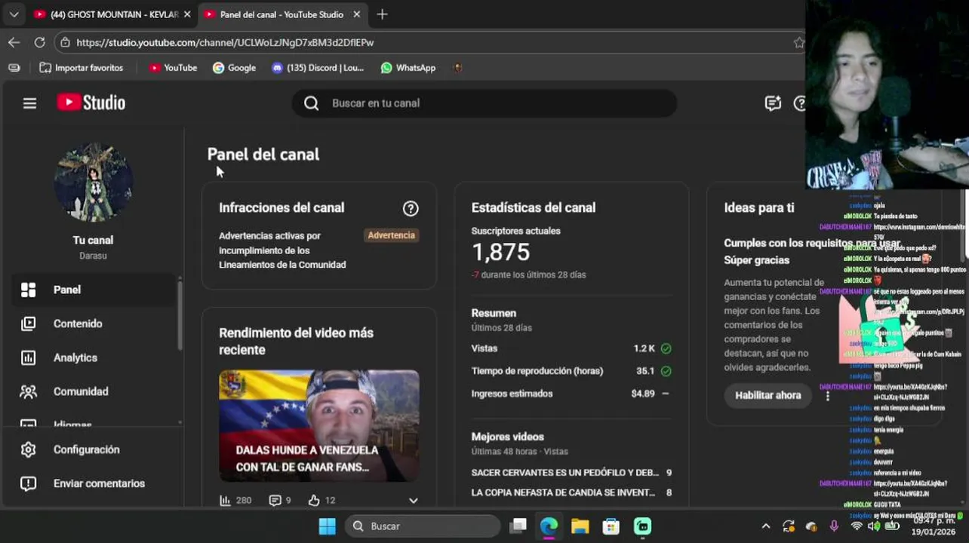Click the Habilitar ahora button

coord(768,395)
